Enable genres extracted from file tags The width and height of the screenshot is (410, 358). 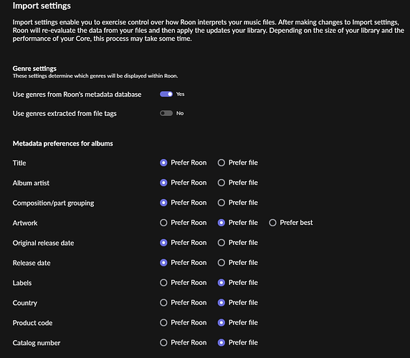click(x=166, y=113)
